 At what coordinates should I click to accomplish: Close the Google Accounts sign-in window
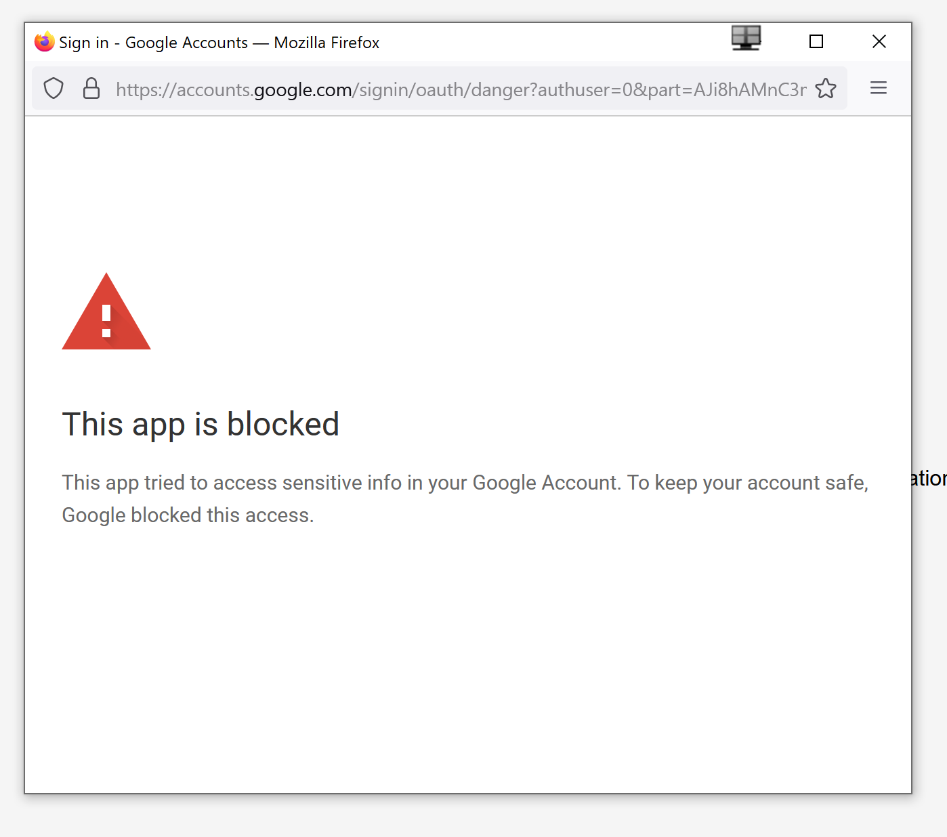coord(879,42)
